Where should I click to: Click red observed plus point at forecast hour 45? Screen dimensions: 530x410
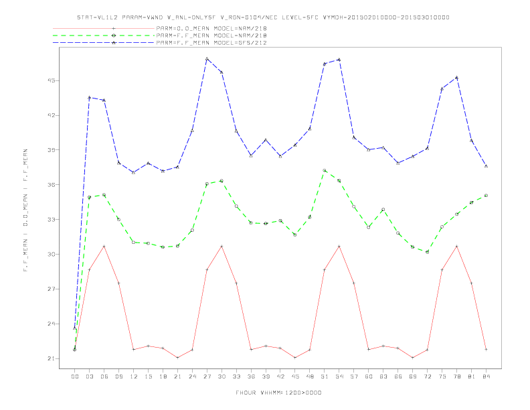pyautogui.click(x=295, y=358)
